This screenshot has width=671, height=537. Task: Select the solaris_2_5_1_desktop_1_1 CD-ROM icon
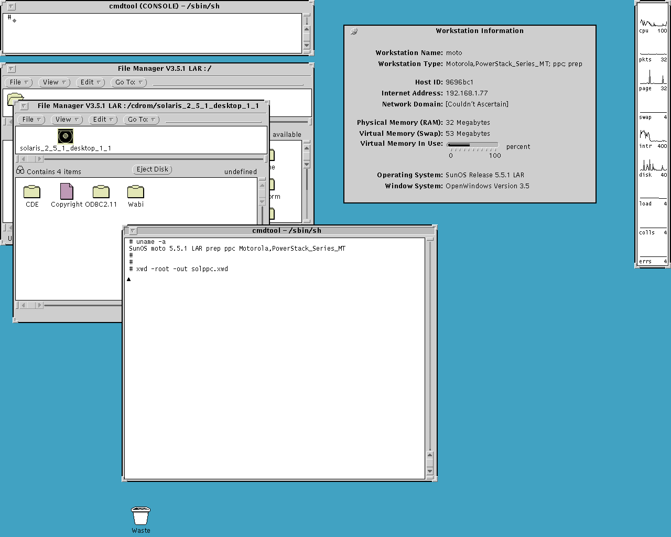click(66, 137)
